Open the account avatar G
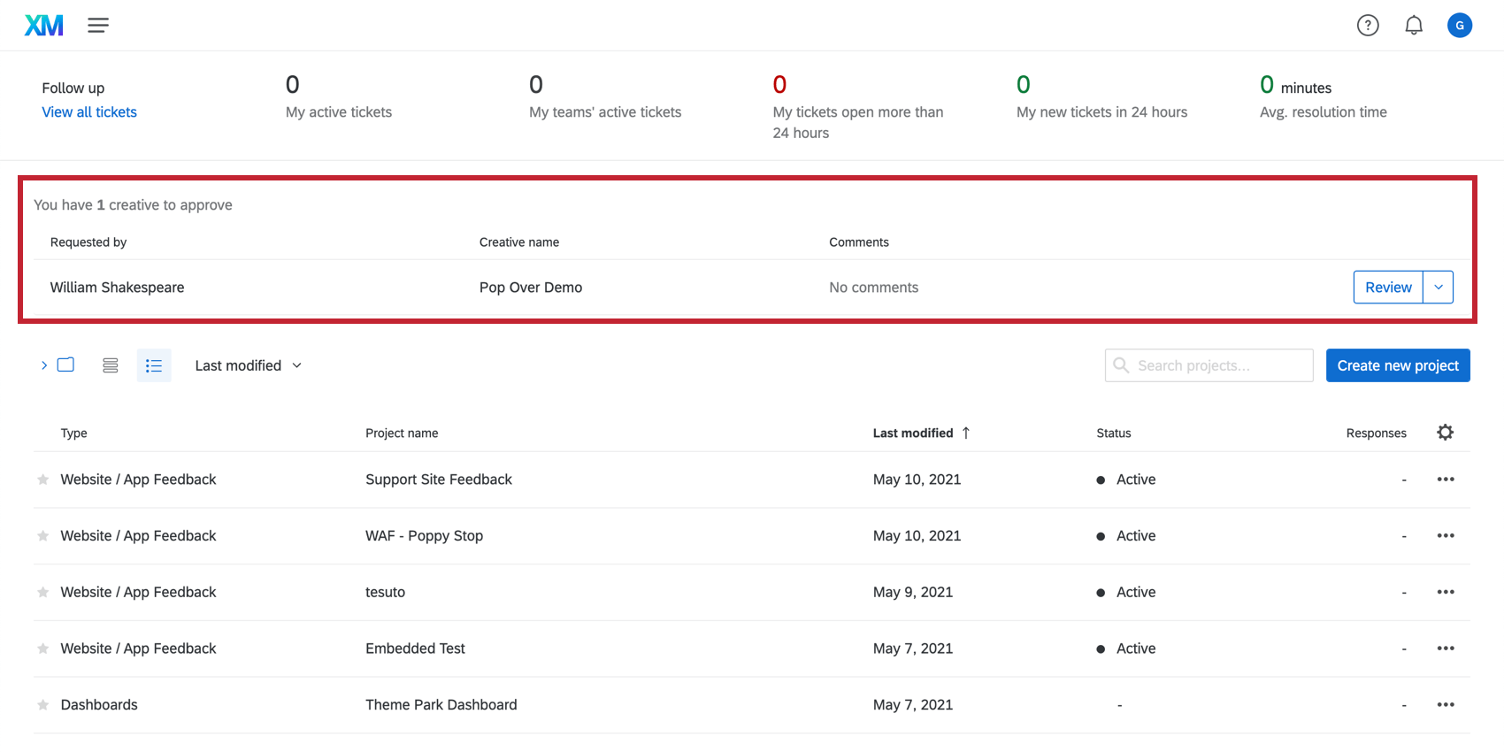Viewport: 1504px width, 752px height. click(x=1460, y=26)
